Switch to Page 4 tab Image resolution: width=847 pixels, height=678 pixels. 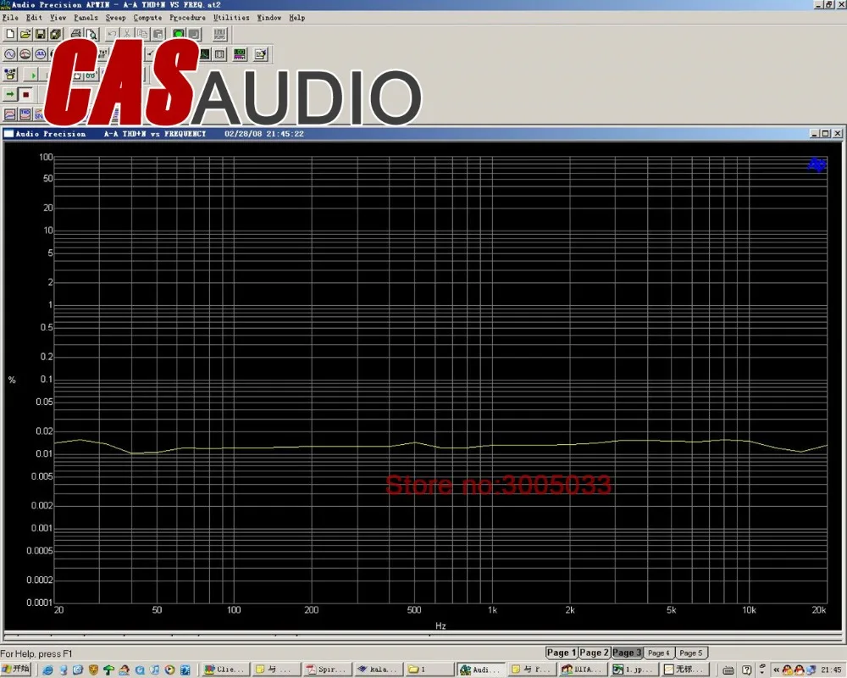[x=659, y=653]
